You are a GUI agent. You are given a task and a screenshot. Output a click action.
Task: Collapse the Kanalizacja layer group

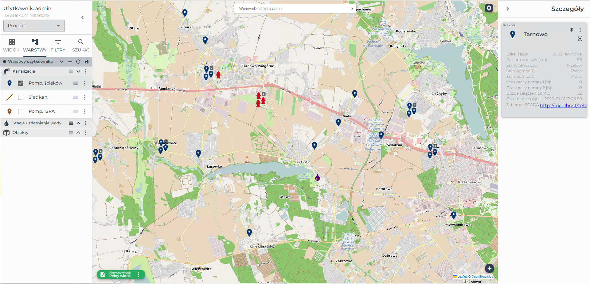tap(78, 71)
